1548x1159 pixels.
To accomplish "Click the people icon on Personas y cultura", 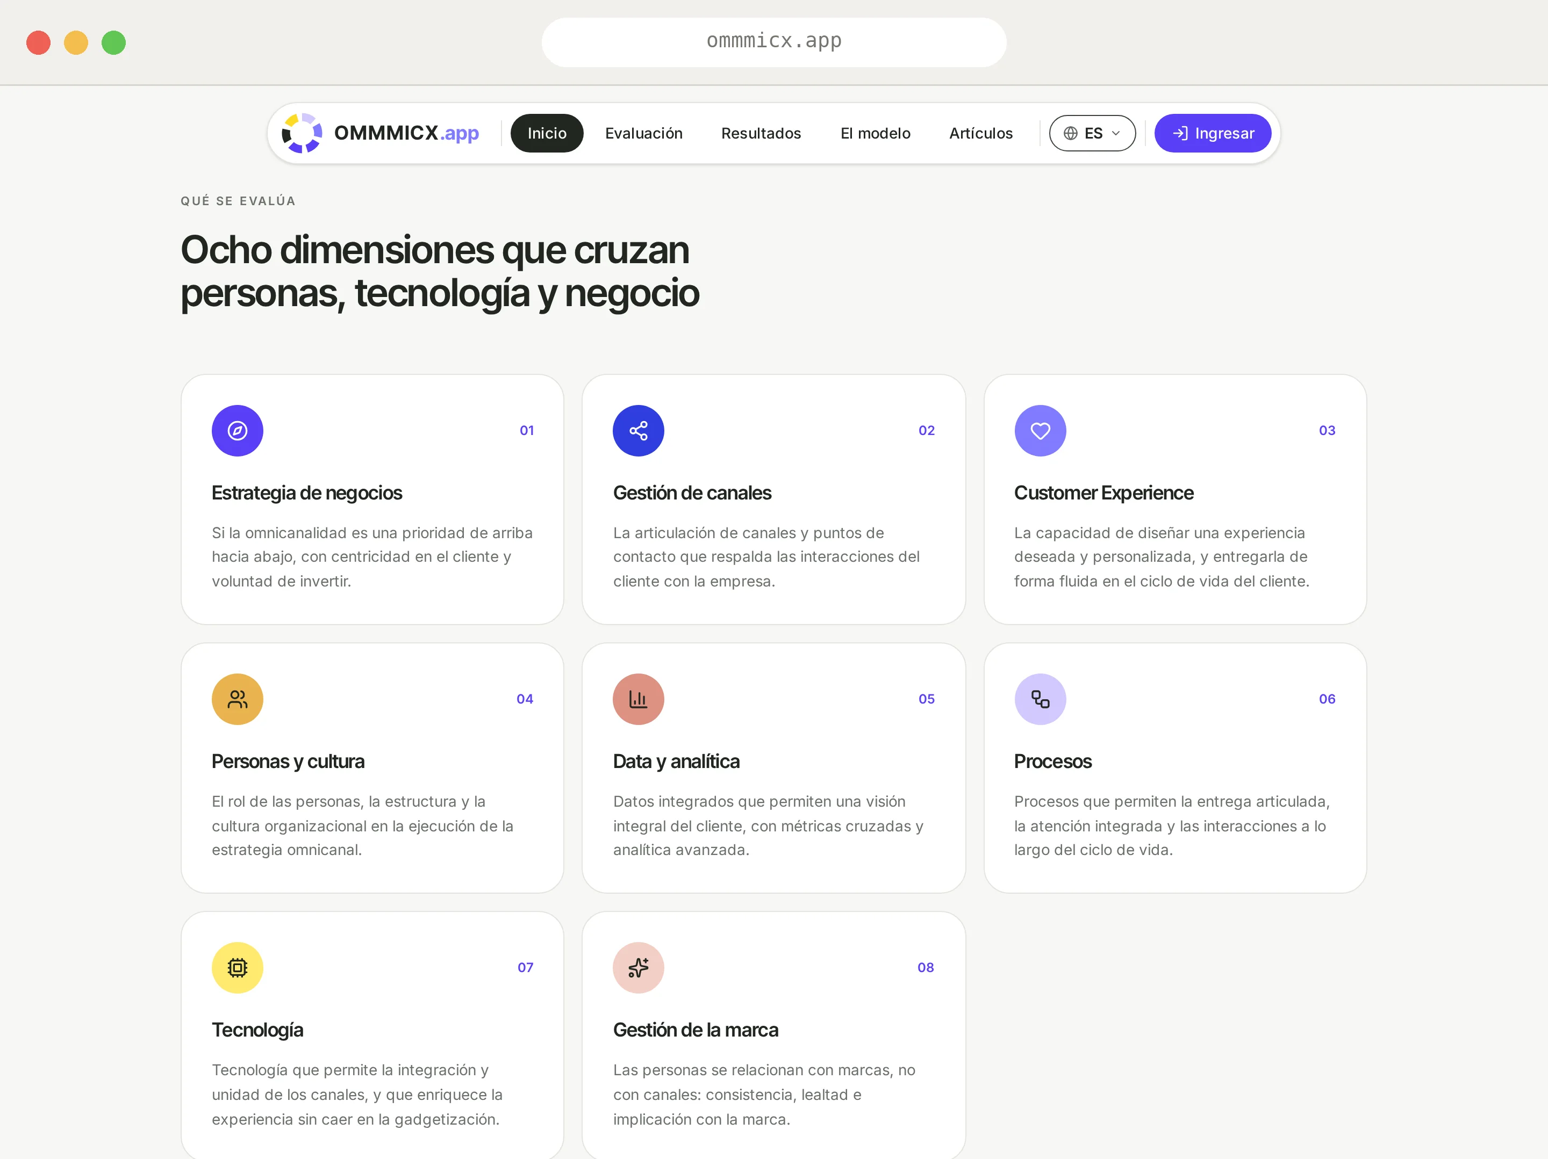I will [237, 699].
